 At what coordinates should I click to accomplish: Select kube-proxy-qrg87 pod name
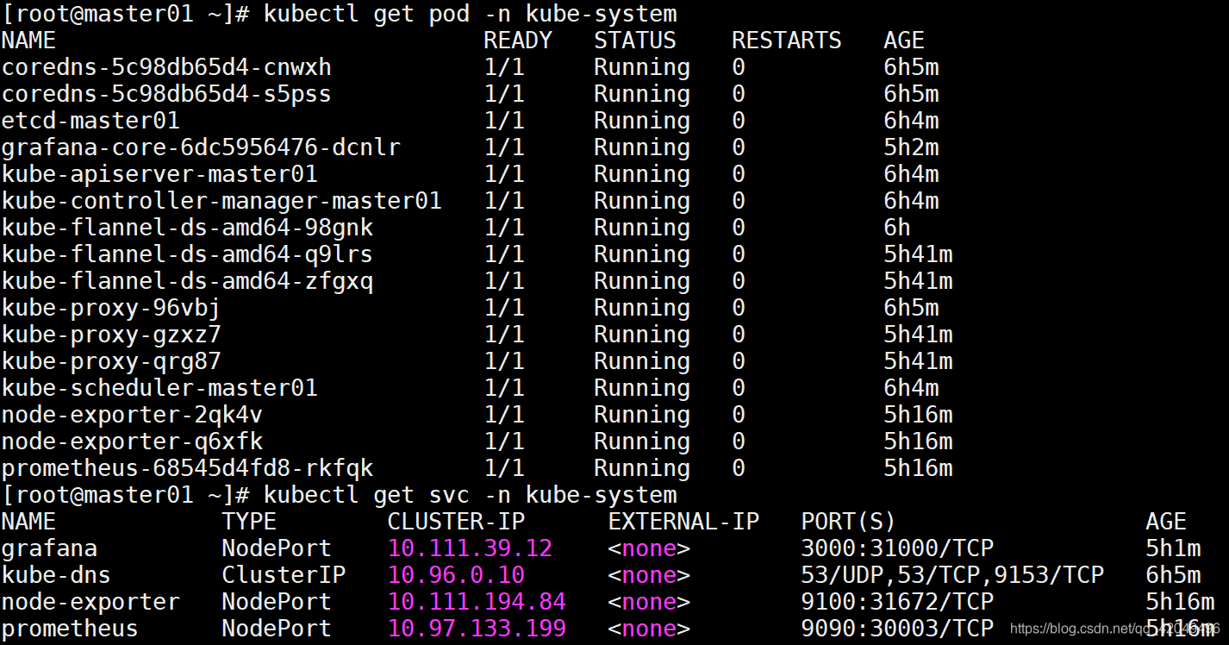tap(111, 362)
